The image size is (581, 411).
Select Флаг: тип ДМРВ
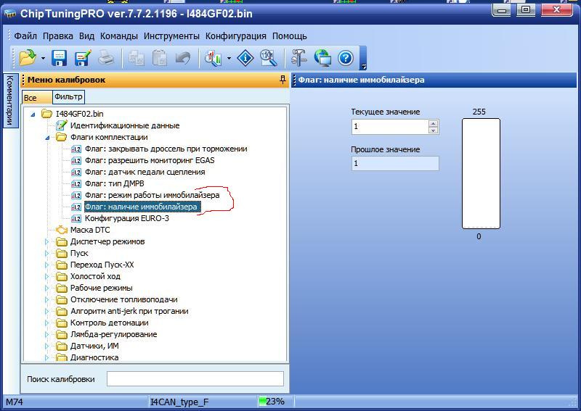[114, 183]
